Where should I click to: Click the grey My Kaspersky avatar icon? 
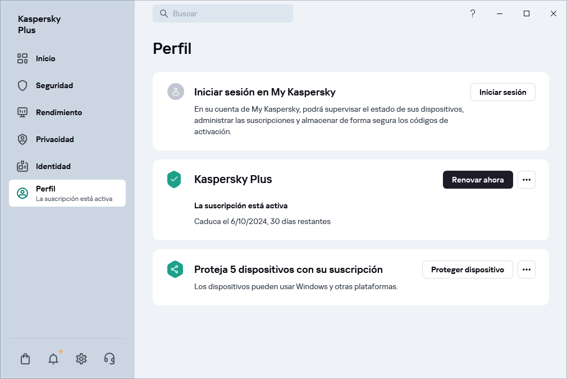tap(176, 92)
